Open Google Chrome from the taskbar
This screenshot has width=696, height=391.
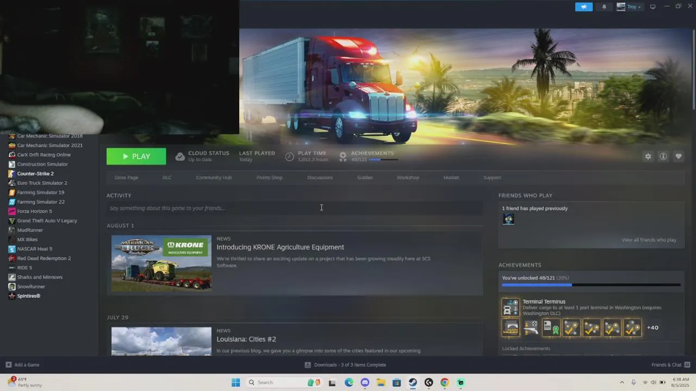pos(444,382)
